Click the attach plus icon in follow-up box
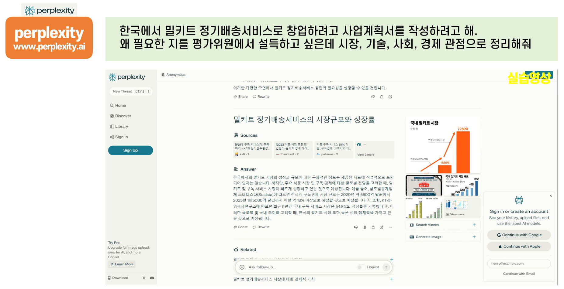The width and height of the screenshot is (564, 289). point(242,267)
